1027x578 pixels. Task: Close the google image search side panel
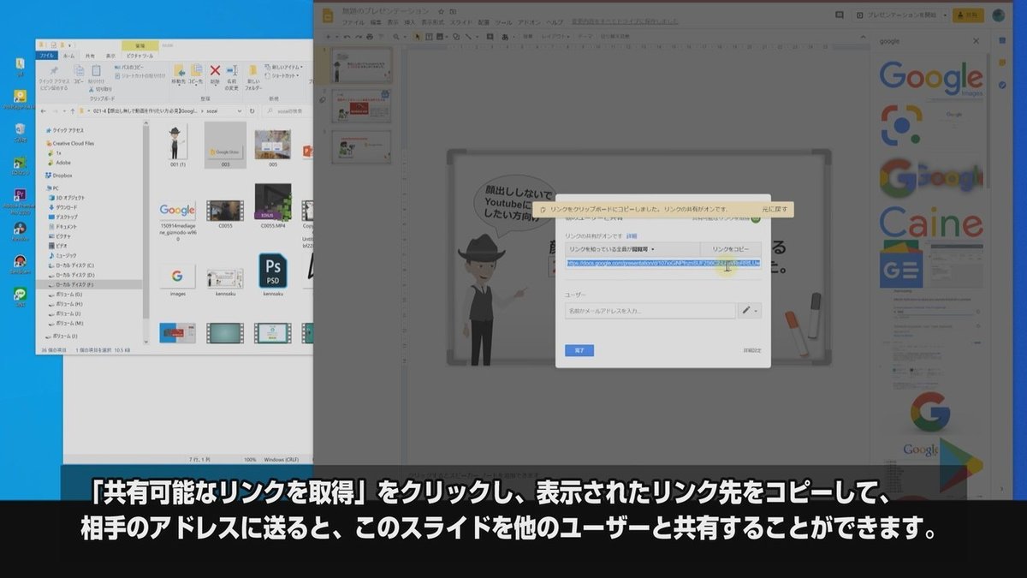tap(977, 41)
